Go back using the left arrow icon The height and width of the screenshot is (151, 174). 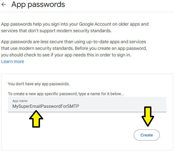(x=4, y=5)
